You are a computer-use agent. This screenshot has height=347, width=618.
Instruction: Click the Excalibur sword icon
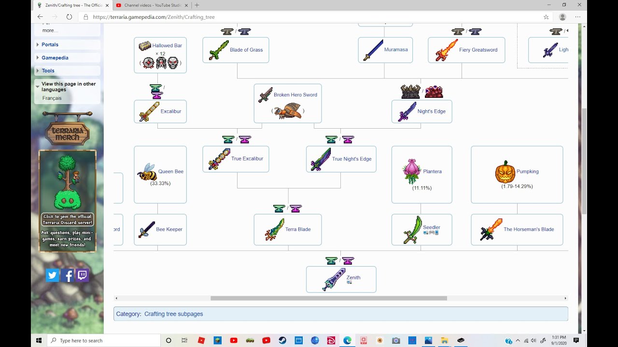[149, 111]
